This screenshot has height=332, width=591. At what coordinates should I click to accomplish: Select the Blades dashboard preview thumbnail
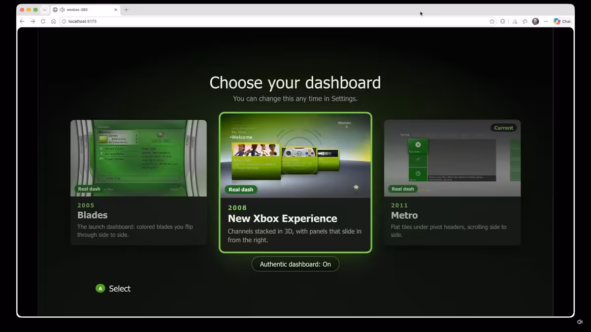click(138, 158)
